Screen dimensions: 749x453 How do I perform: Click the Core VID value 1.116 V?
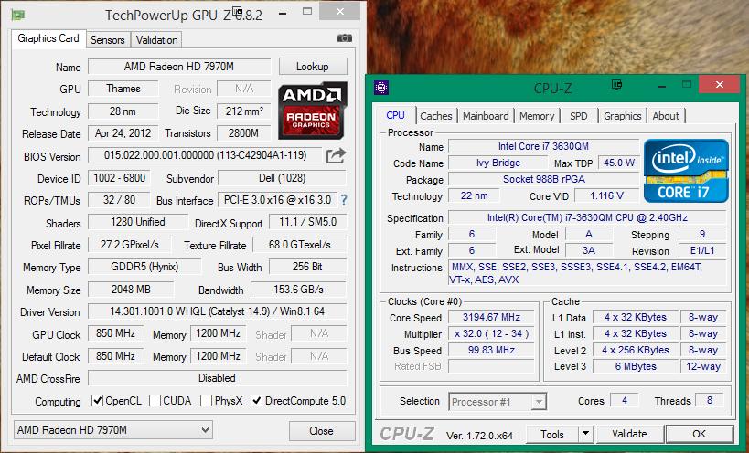(x=606, y=195)
